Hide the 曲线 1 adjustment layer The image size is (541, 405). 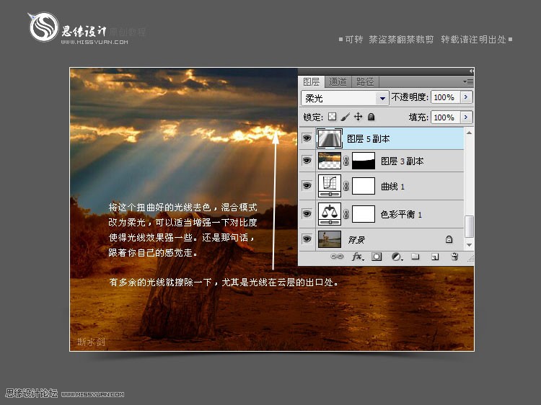point(307,186)
